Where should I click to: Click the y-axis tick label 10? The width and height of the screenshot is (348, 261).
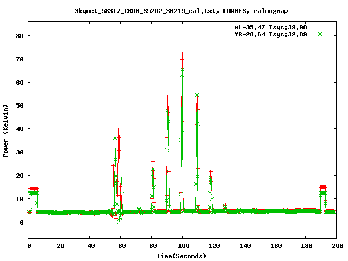click(20, 199)
